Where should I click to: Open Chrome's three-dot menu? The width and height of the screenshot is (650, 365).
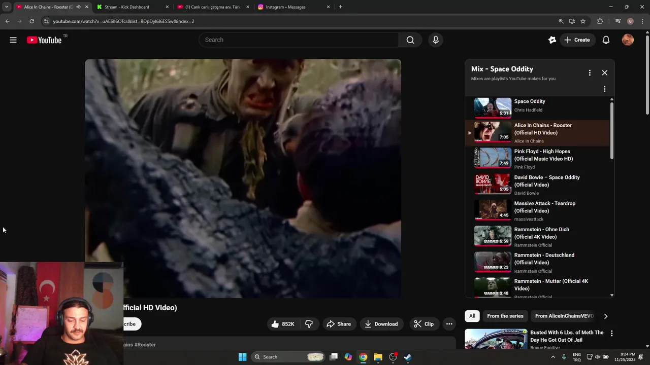643,21
